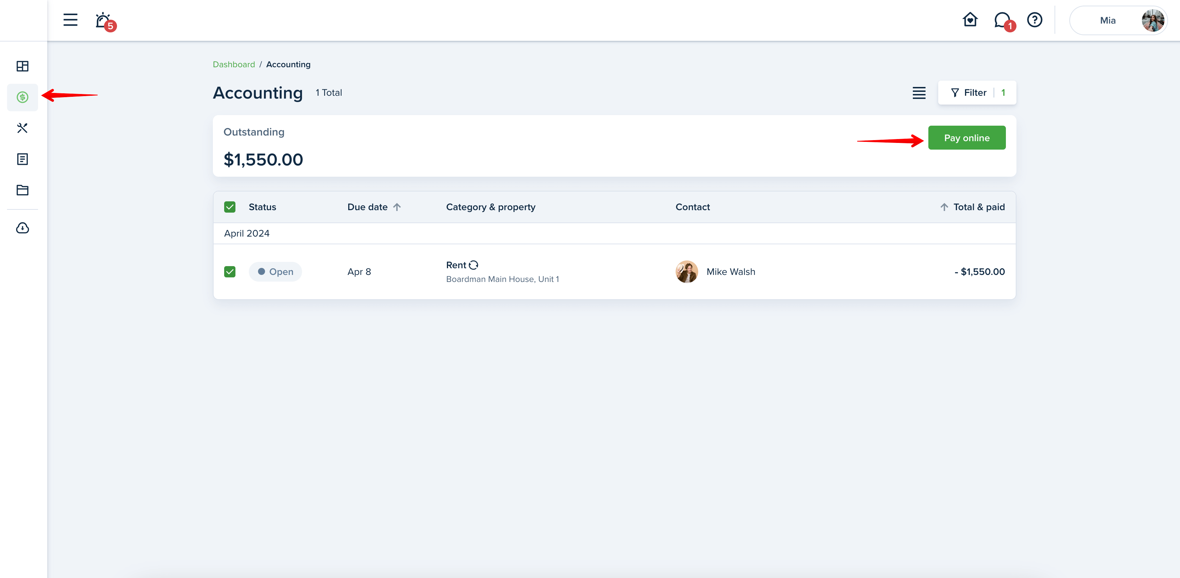This screenshot has height=578, width=1180.
Task: Open the Filter button
Action: click(x=977, y=93)
